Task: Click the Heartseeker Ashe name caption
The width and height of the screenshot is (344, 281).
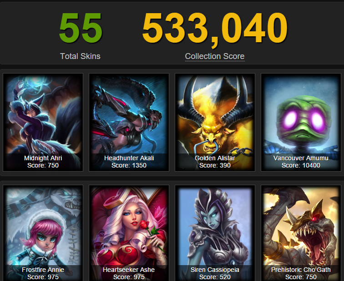Action: [x=129, y=270]
